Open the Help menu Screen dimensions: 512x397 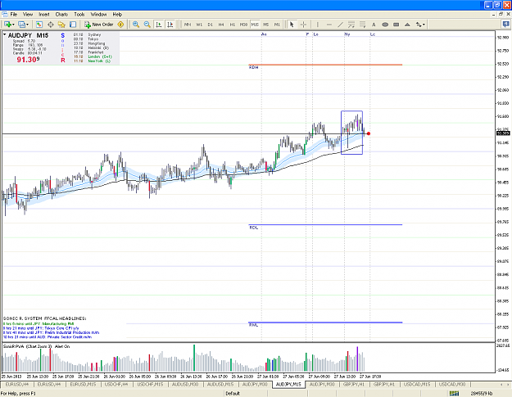[x=117, y=15]
